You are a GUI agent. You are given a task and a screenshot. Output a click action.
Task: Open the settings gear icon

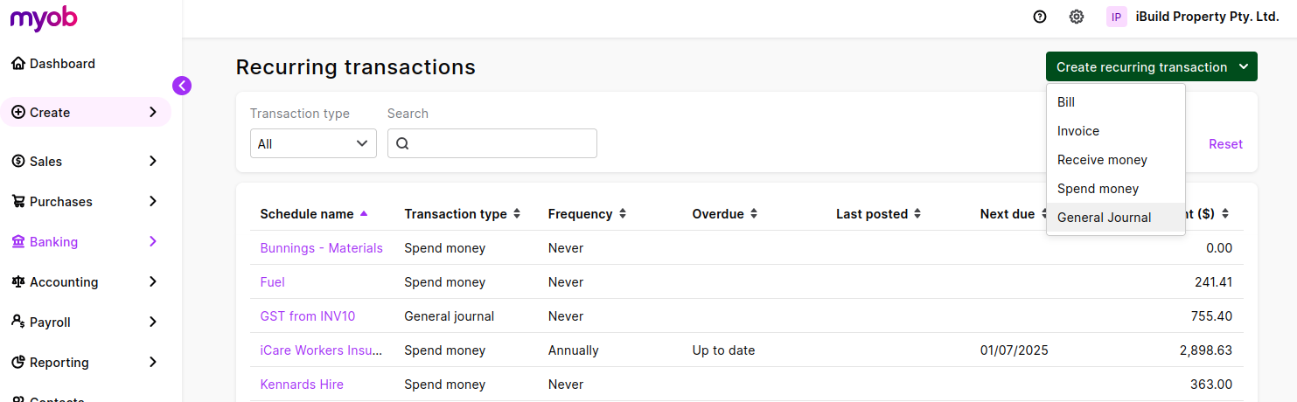pyautogui.click(x=1077, y=17)
